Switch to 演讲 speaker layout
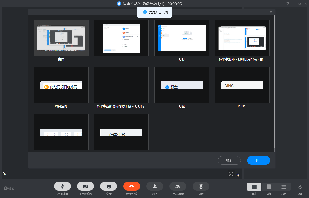This screenshot has width=309, height=198. coord(254,187)
